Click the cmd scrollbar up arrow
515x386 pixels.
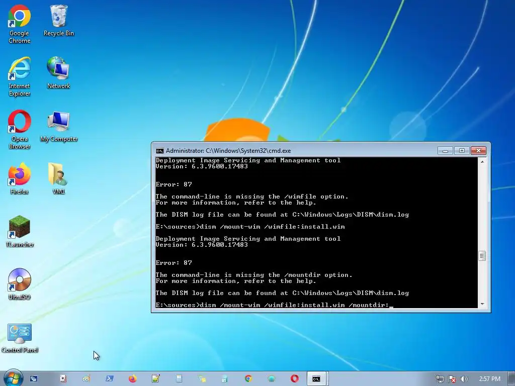pyautogui.click(x=482, y=161)
